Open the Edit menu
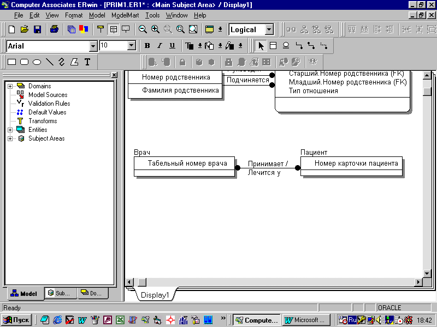 tap(34, 15)
